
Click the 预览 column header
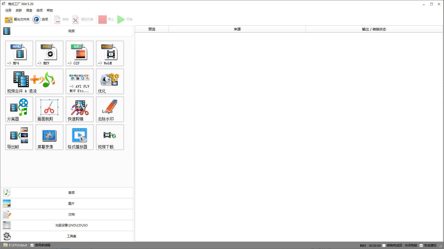[x=152, y=29]
